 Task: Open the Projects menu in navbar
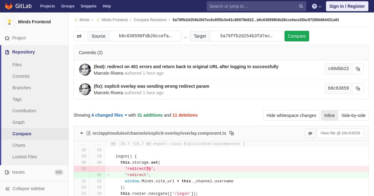(47, 6)
